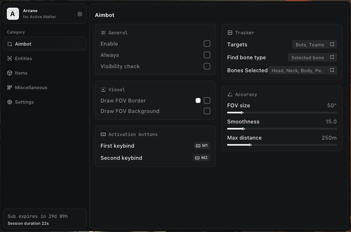Click the Tracker section header icon
The height and width of the screenshot is (232, 351).
[230, 33]
